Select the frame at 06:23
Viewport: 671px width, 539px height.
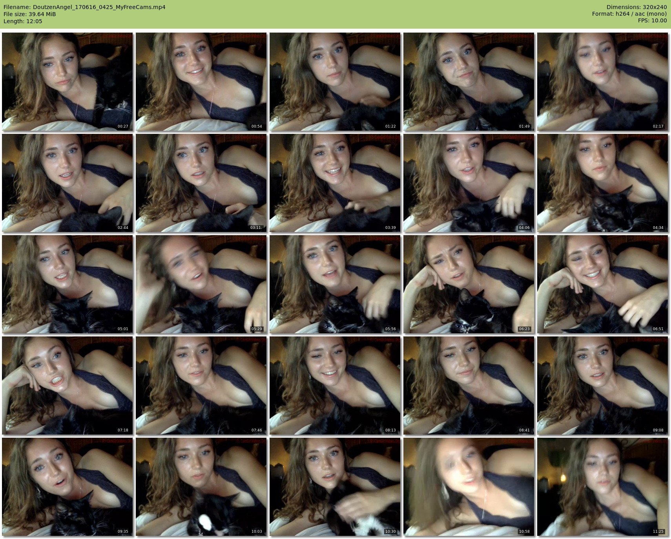click(x=469, y=284)
